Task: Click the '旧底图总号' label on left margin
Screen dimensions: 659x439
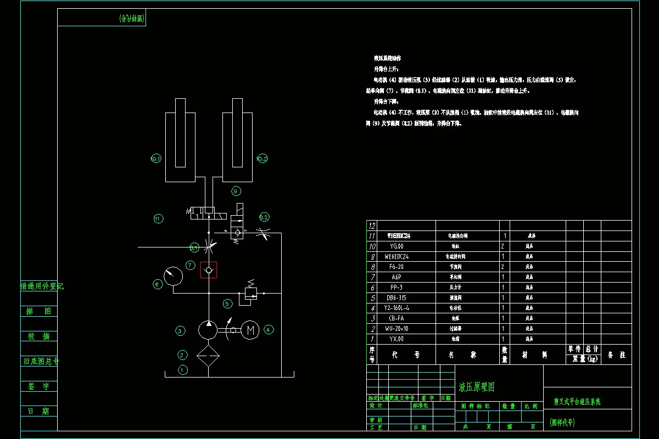Action: pos(41,361)
